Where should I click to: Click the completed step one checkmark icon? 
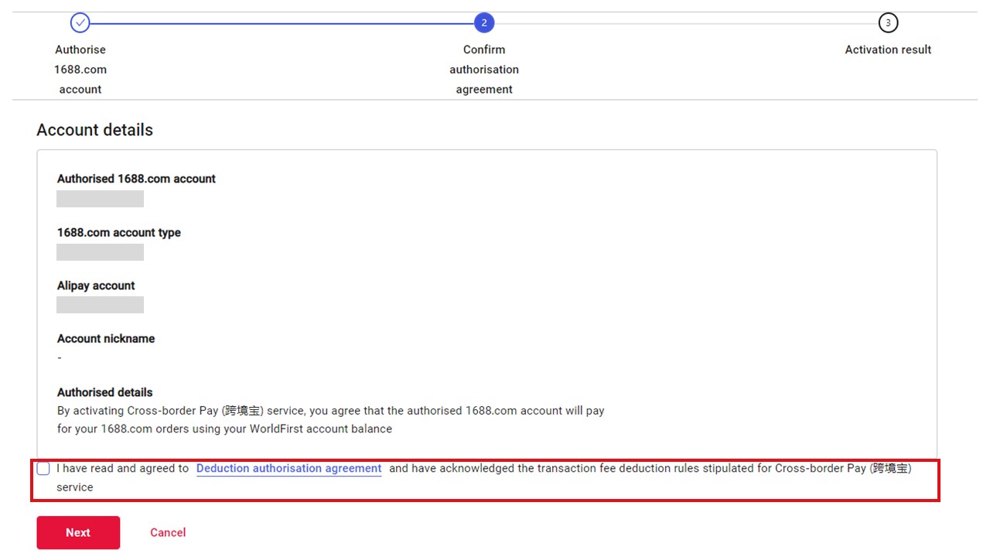point(80,23)
